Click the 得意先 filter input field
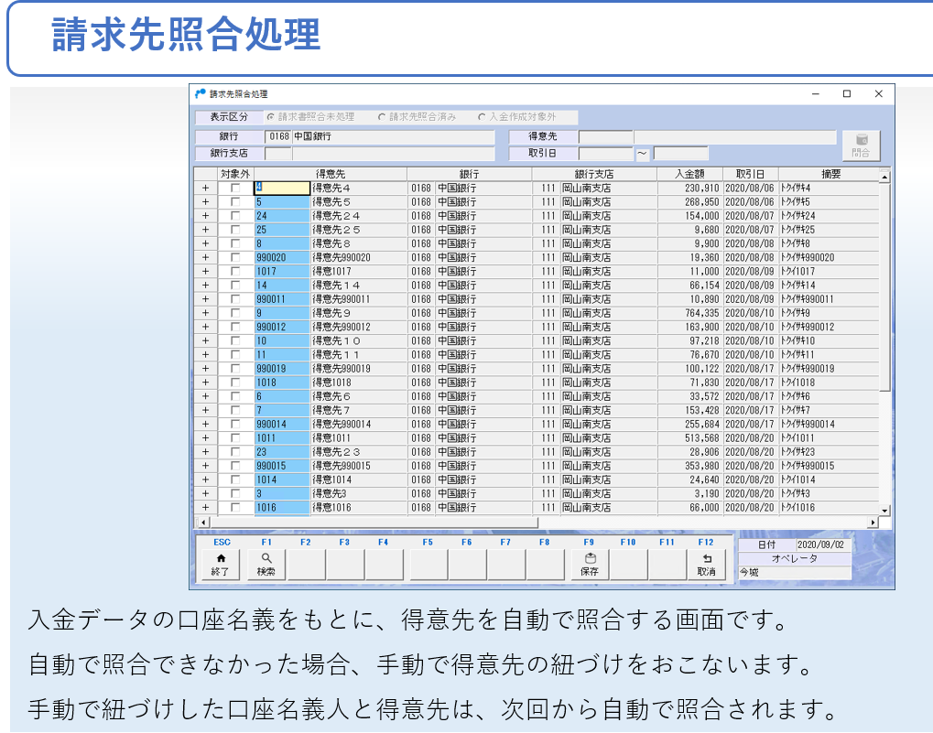This screenshot has height=733, width=933. 605,137
